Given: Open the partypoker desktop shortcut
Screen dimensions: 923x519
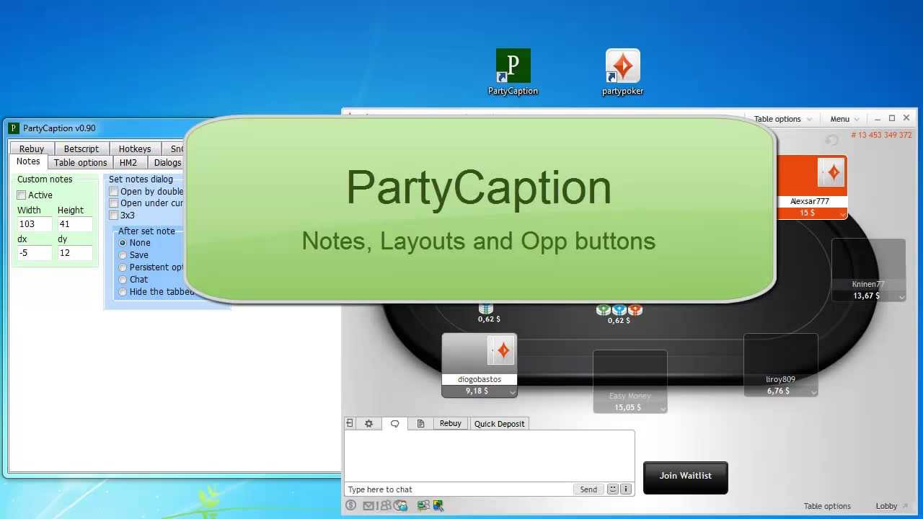Looking at the screenshot, I should (622, 71).
